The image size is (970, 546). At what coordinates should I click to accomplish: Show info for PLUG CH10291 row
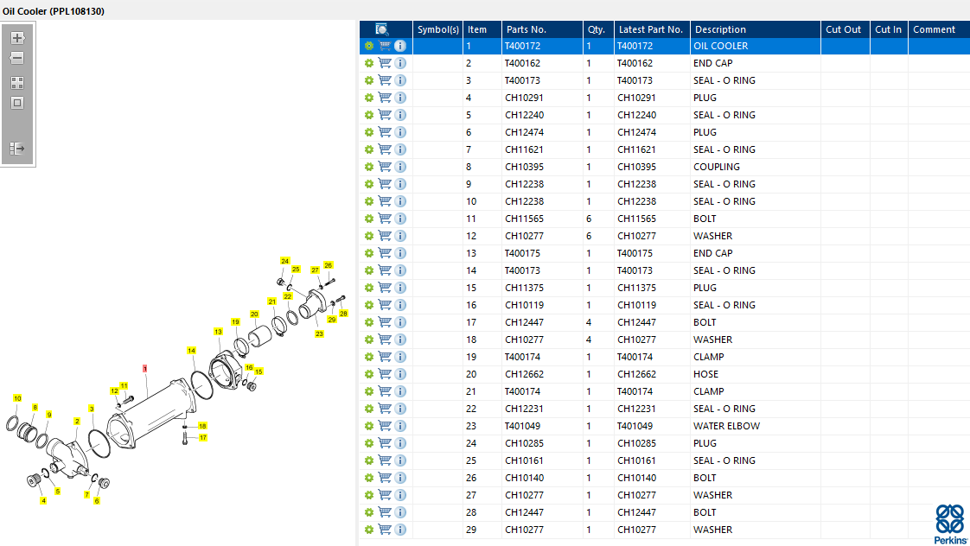click(400, 98)
